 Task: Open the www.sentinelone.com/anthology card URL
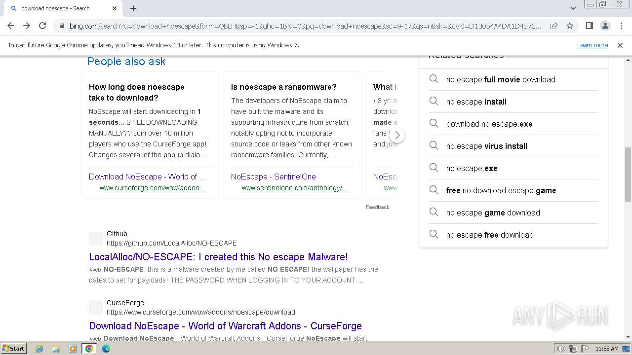[295, 188]
